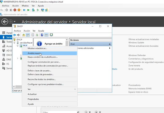Choose Definir clases de proveedor

tap(50, 74)
